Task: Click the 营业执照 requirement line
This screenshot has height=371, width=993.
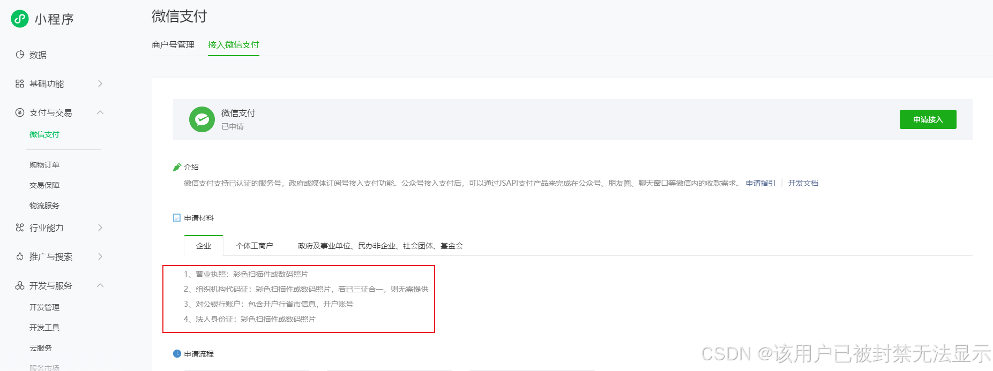Action: (246, 274)
